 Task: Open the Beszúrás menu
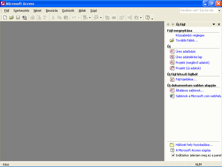coord(52,11)
